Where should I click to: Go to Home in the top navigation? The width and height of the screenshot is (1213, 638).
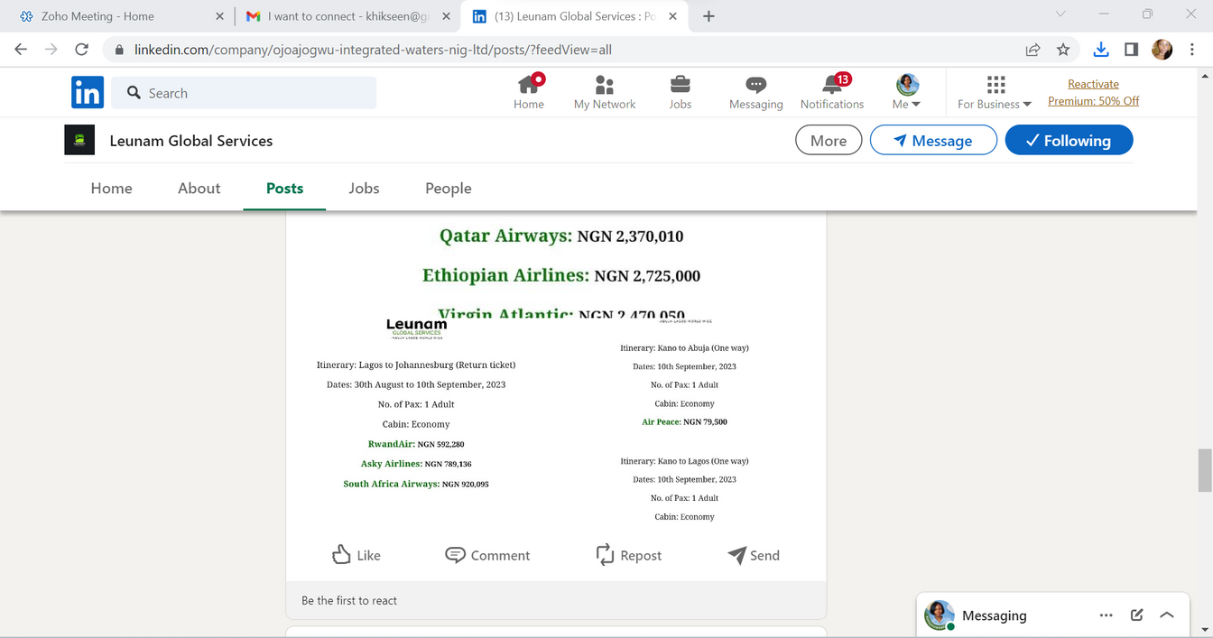pos(529,92)
